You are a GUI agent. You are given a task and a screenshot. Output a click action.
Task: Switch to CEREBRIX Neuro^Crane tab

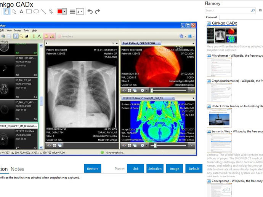[143, 98]
